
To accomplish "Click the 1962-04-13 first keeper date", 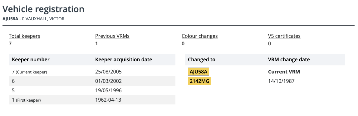I will pyautogui.click(x=108, y=100).
